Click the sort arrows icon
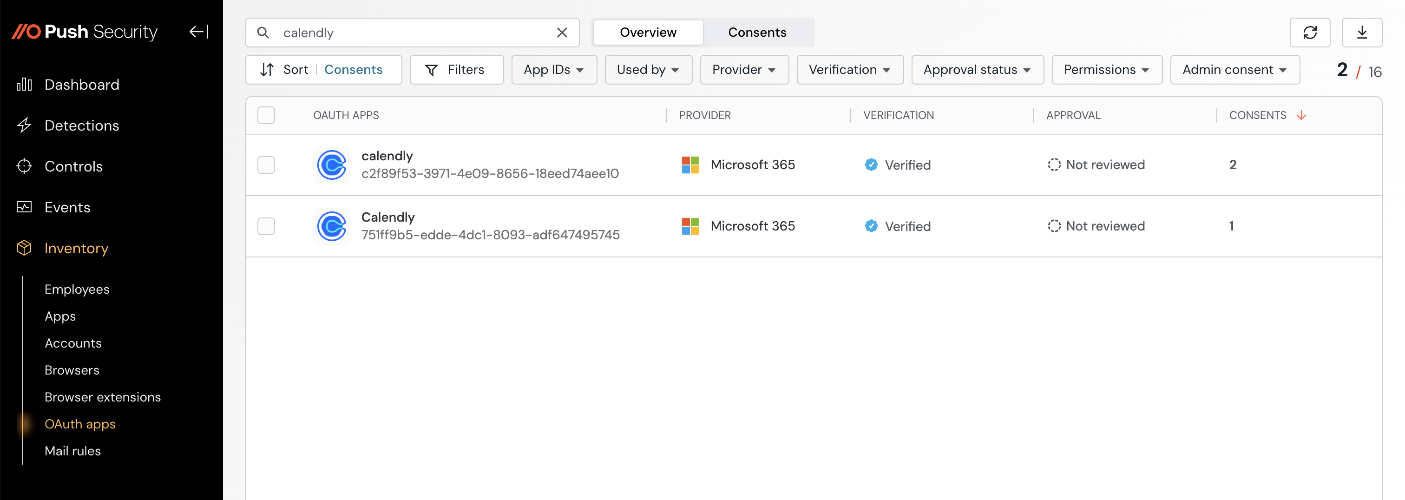 267,70
